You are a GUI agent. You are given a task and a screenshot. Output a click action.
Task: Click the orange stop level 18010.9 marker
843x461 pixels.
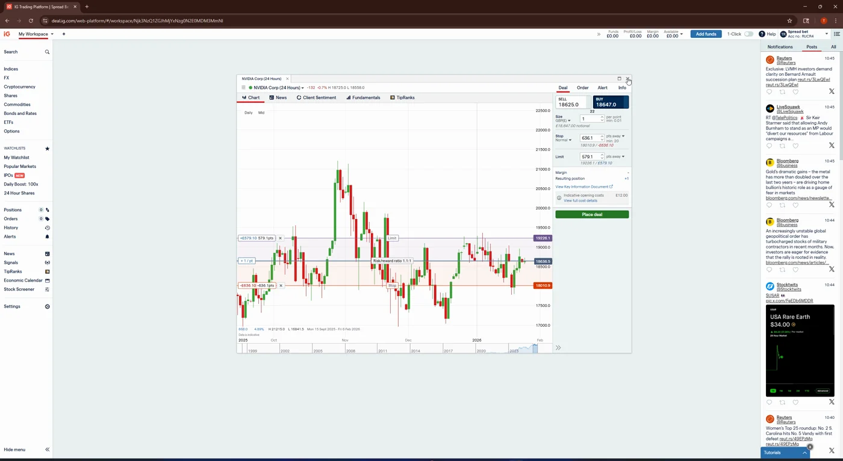[543, 285]
